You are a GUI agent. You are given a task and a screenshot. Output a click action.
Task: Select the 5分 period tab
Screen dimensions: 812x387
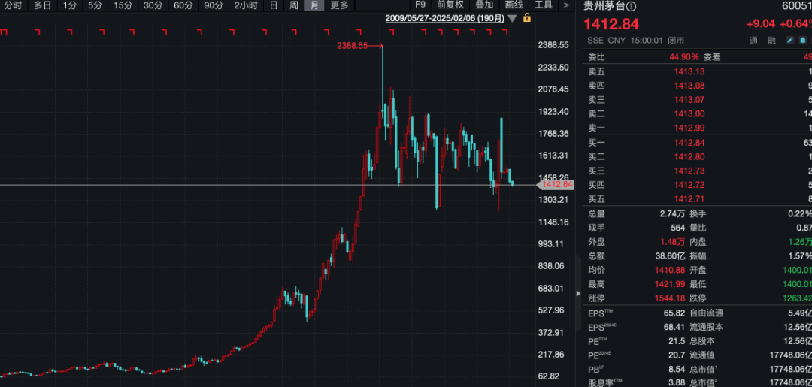pos(95,5)
